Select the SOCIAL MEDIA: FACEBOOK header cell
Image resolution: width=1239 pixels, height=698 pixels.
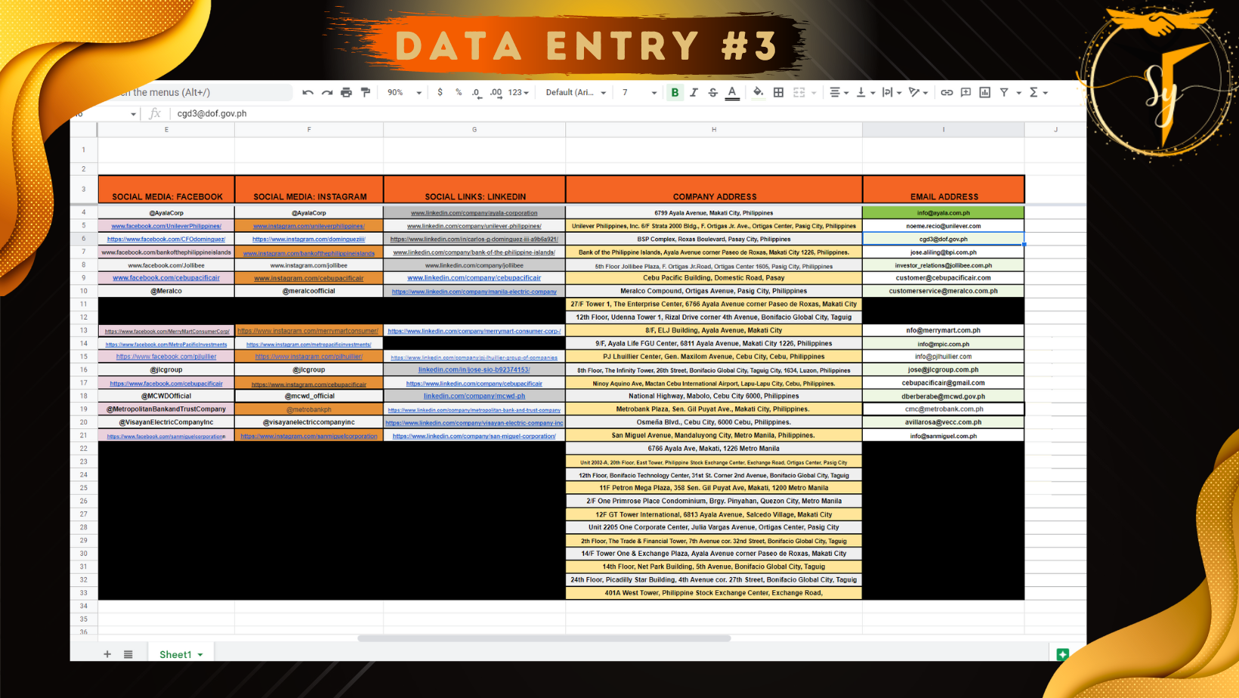(166, 190)
